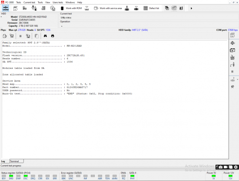Open the PC-3000 menu
This screenshot has height=181, width=239.
coord(10,3)
